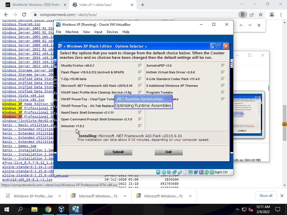Toggle the .NET Framework AIO Pack checkbox

(x=140, y=86)
